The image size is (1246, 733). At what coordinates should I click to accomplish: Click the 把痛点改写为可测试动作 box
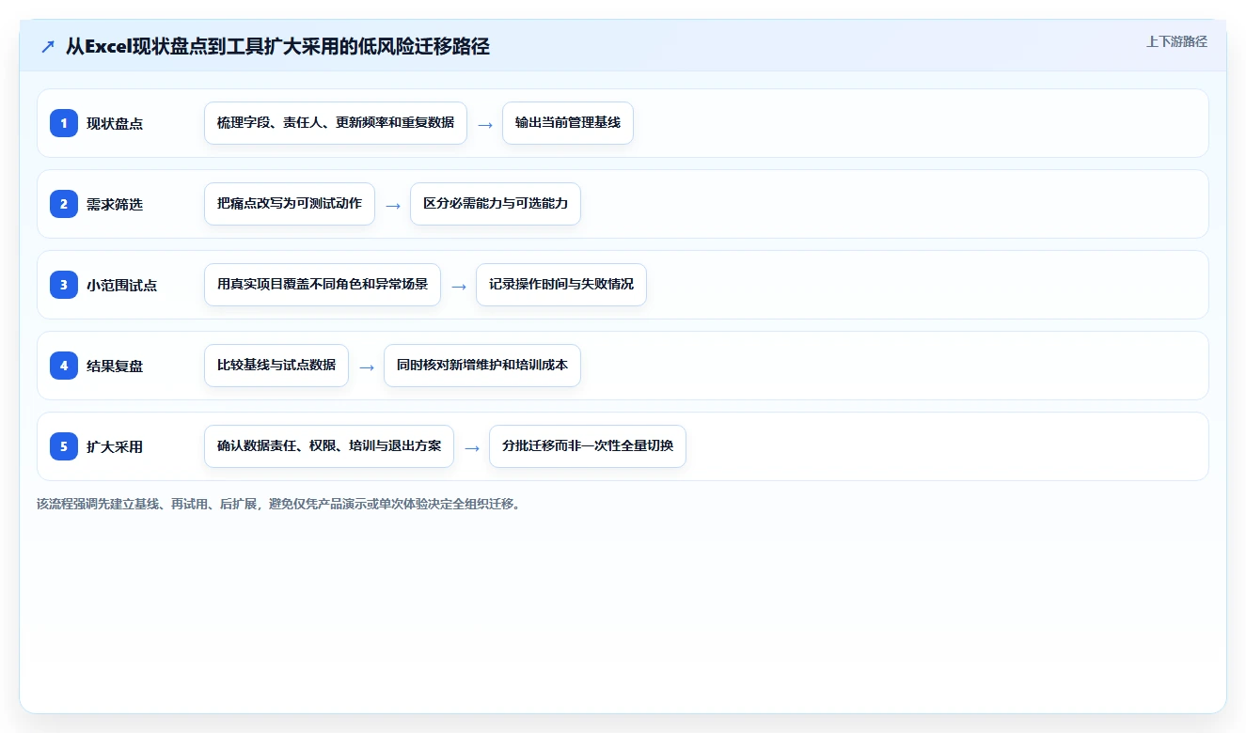tap(290, 204)
